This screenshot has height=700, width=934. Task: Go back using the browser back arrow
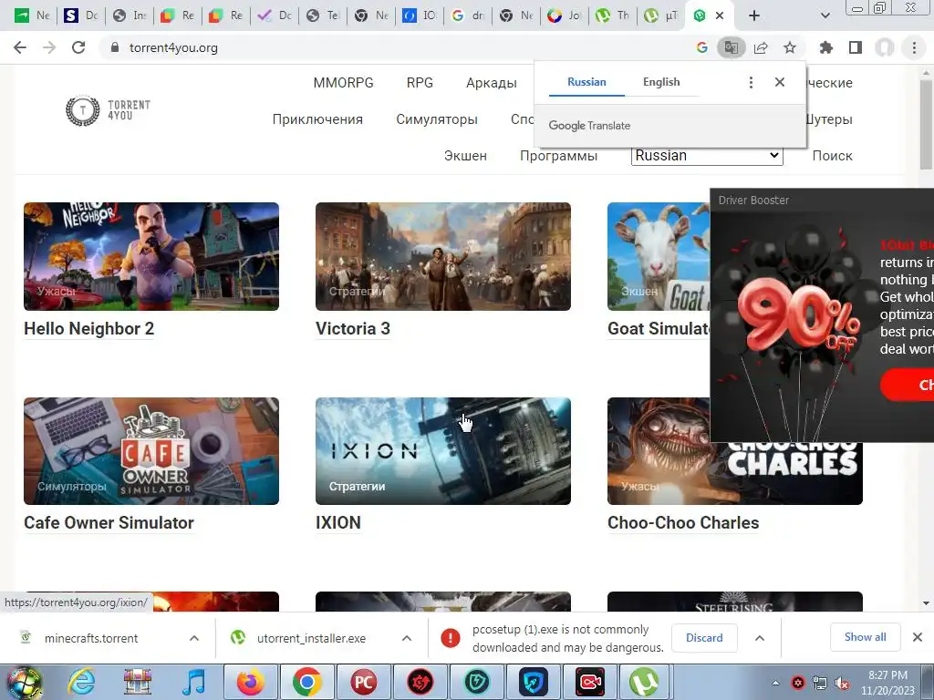click(20, 47)
